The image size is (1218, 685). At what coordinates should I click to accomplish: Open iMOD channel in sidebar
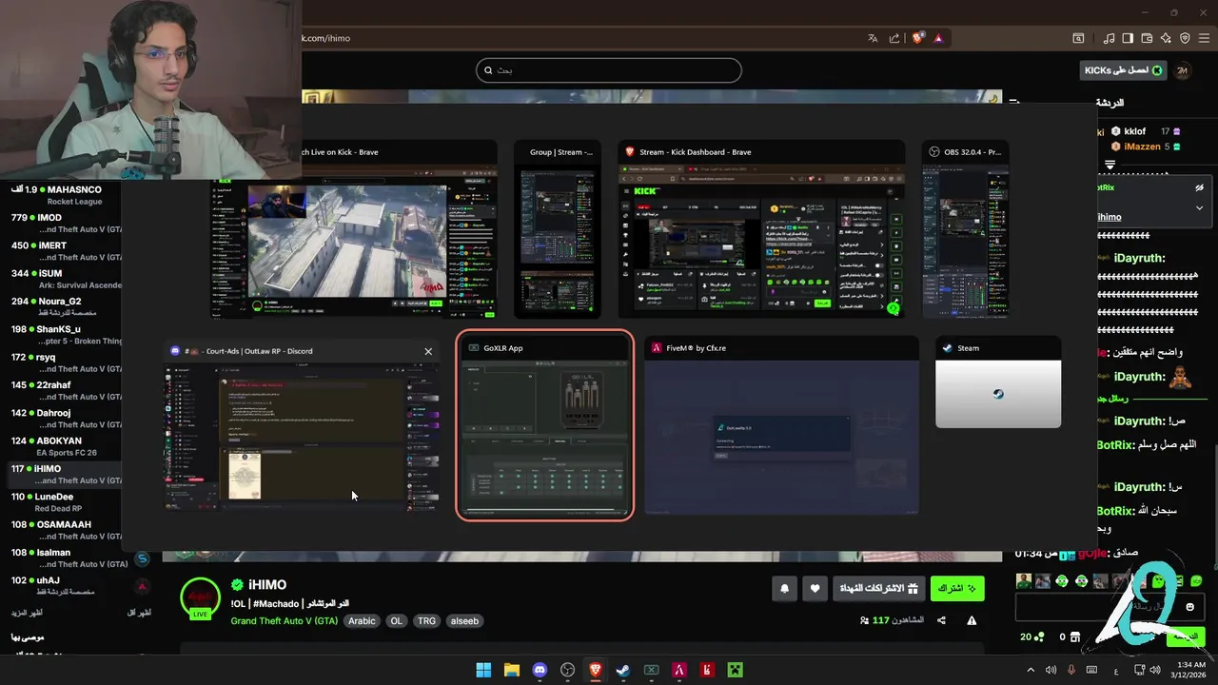[61, 223]
